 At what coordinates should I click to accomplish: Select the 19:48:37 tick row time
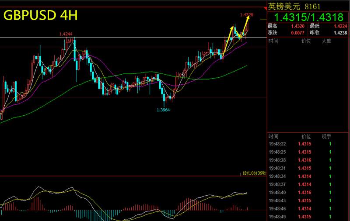(x=277, y=184)
